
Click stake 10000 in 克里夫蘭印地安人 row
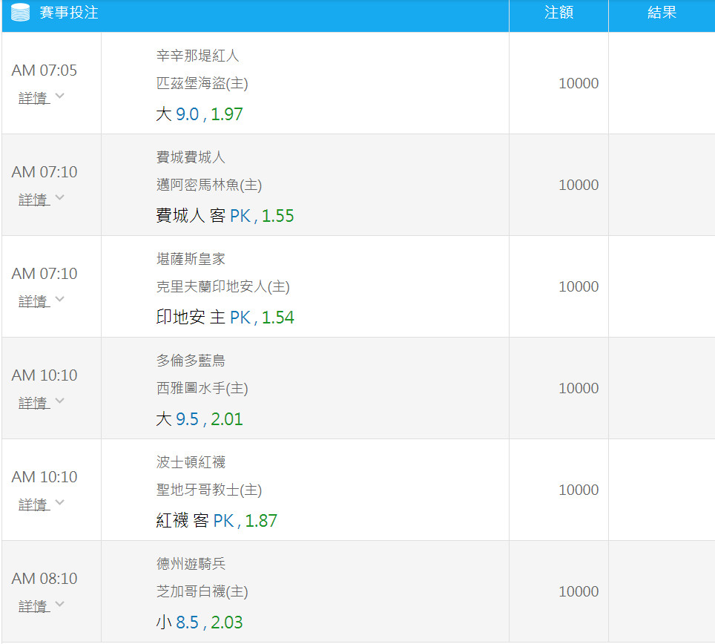click(579, 287)
